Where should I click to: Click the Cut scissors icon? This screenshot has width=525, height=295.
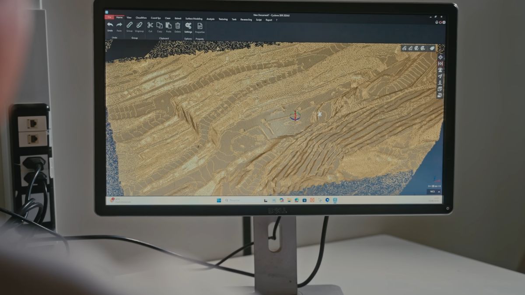coord(150,25)
